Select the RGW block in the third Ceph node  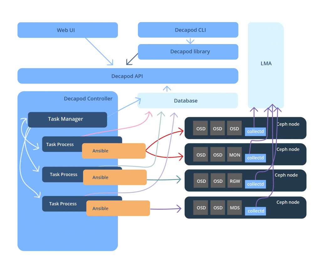(234, 181)
